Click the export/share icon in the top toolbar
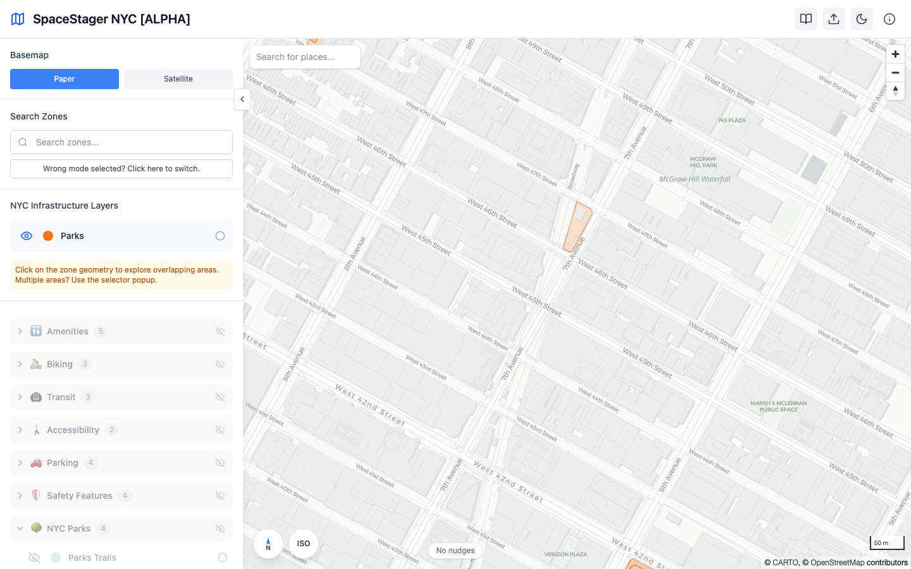Viewport: 911px width, 569px height. click(833, 19)
